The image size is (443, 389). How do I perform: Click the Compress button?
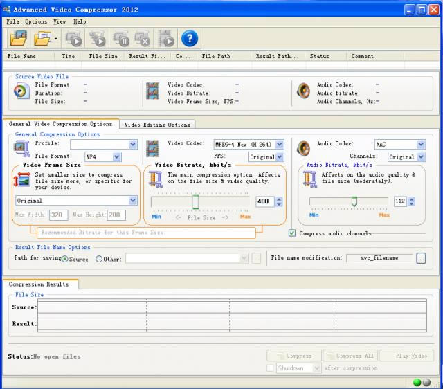tap(294, 356)
